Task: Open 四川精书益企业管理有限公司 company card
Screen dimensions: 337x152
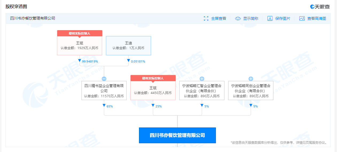Action: click(x=104, y=91)
